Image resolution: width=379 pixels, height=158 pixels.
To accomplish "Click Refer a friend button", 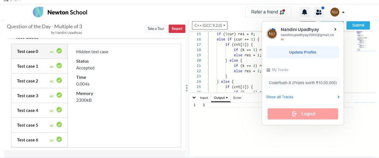I will click(x=268, y=12).
